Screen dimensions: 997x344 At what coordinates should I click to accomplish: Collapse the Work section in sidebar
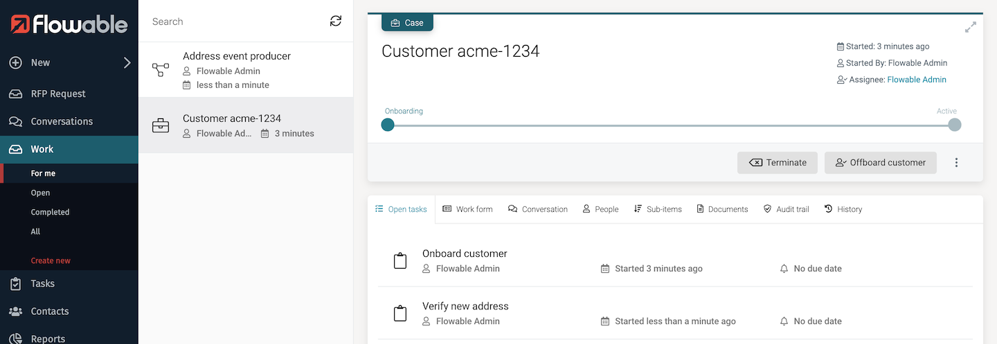click(x=42, y=150)
